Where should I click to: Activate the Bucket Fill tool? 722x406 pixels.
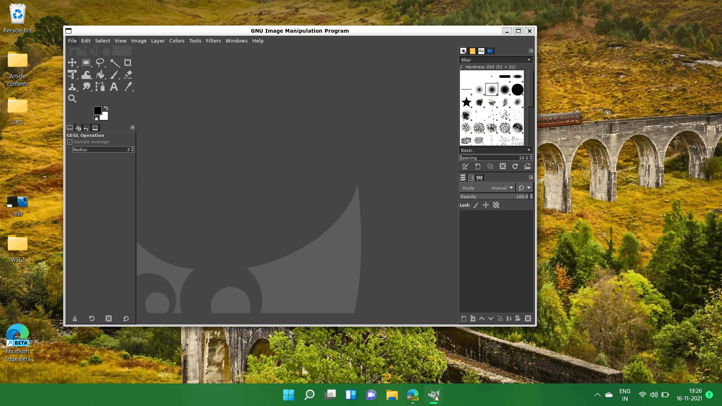[x=100, y=74]
